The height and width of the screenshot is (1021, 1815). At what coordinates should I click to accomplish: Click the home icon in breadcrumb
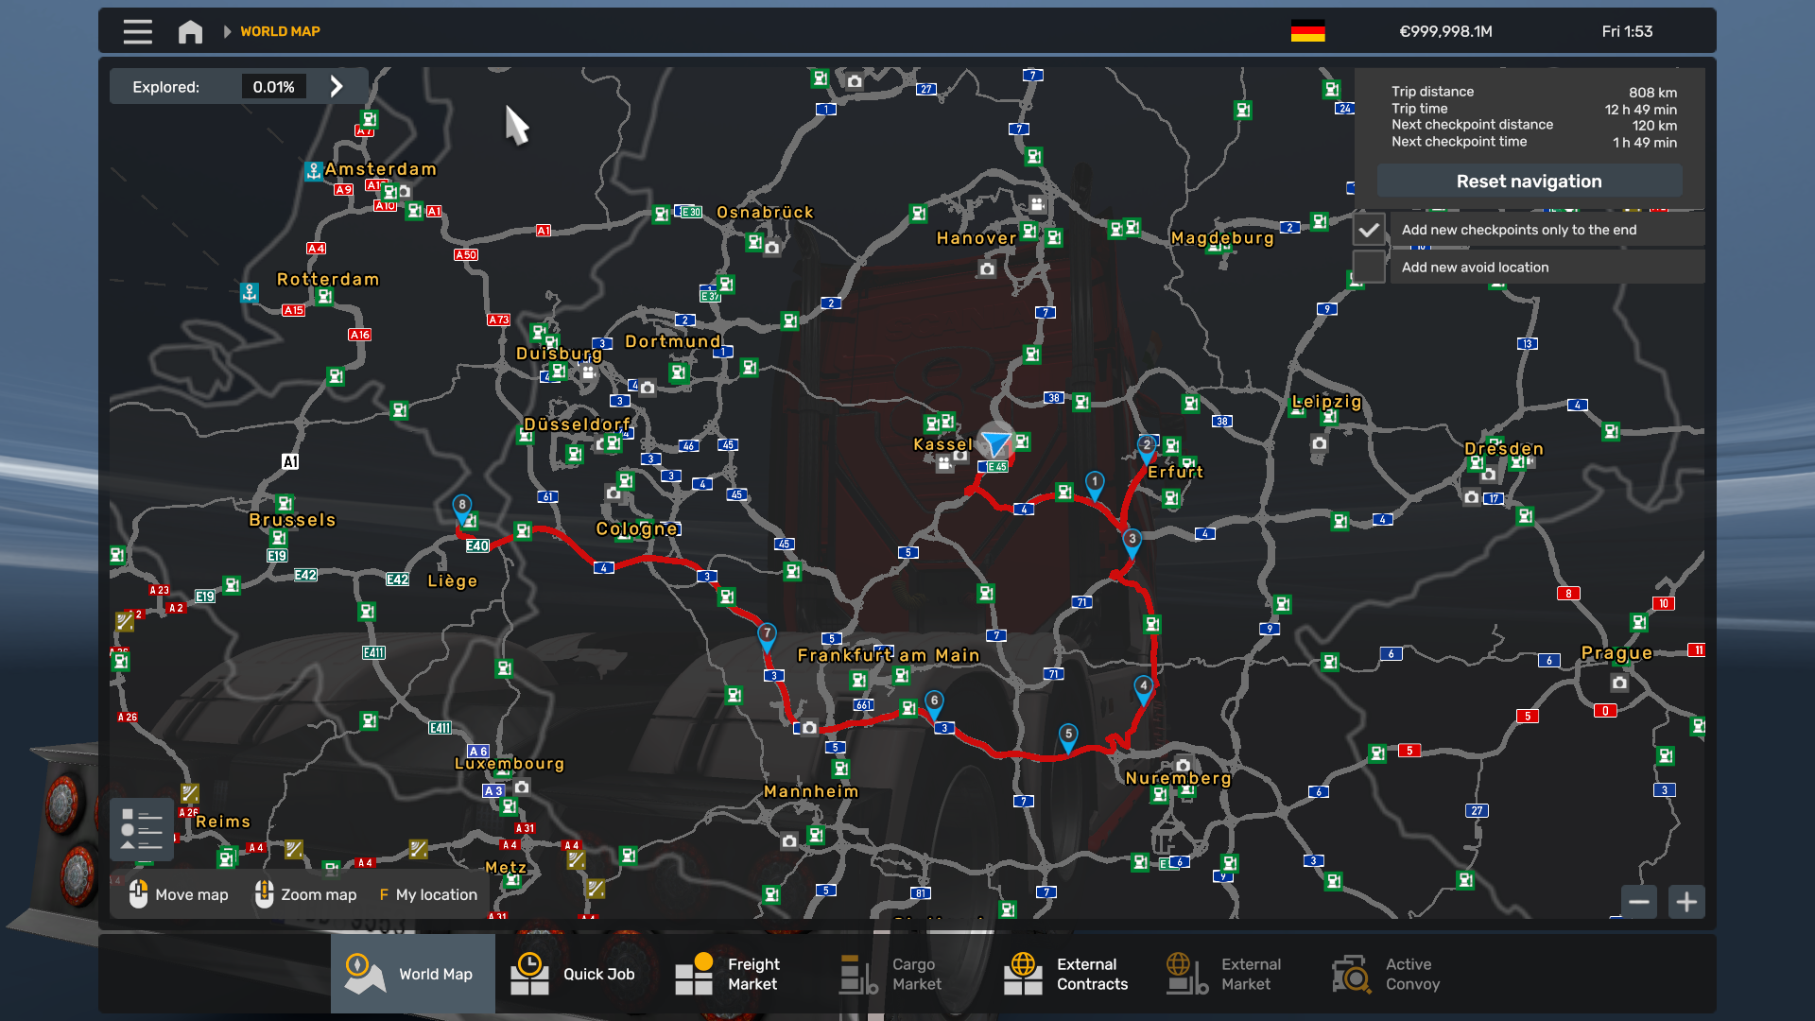pyautogui.click(x=190, y=31)
